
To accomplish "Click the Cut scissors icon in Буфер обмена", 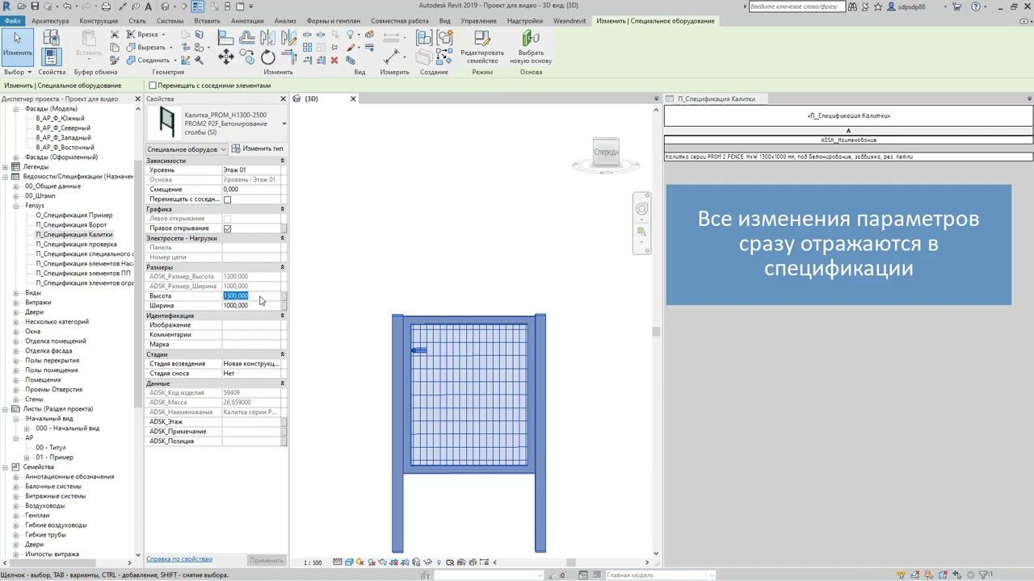I will click(x=115, y=35).
